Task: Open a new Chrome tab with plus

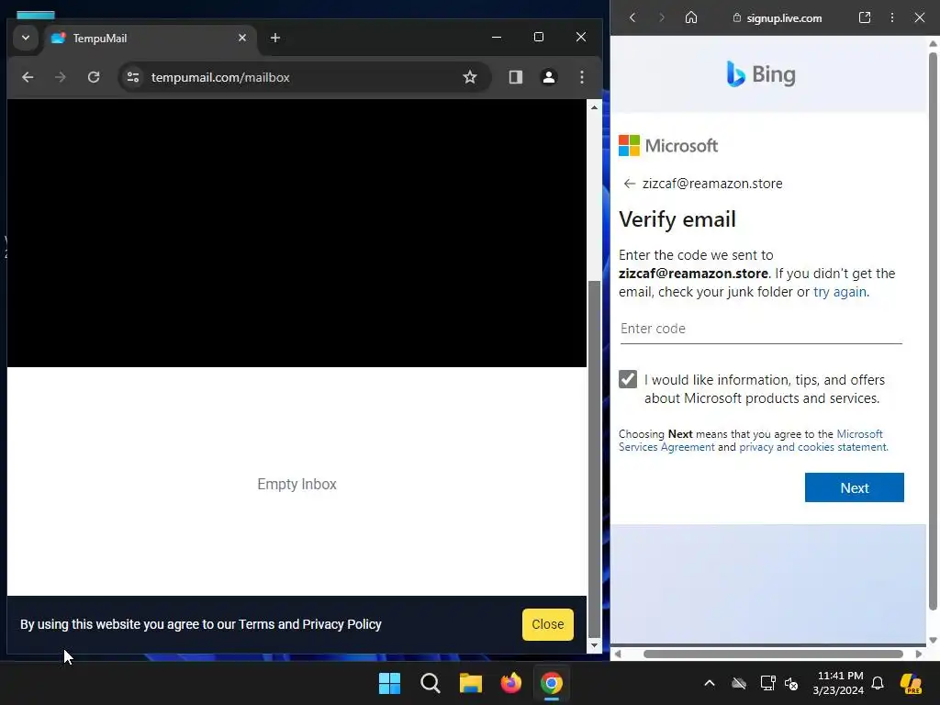Action: 275,38
